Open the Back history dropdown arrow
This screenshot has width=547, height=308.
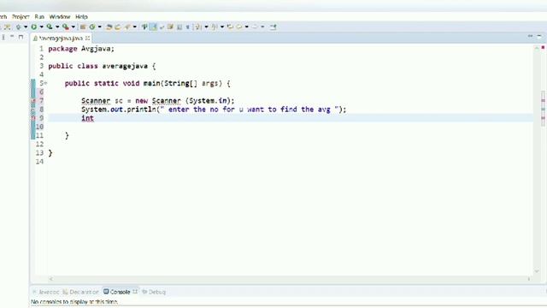tap(247, 27)
